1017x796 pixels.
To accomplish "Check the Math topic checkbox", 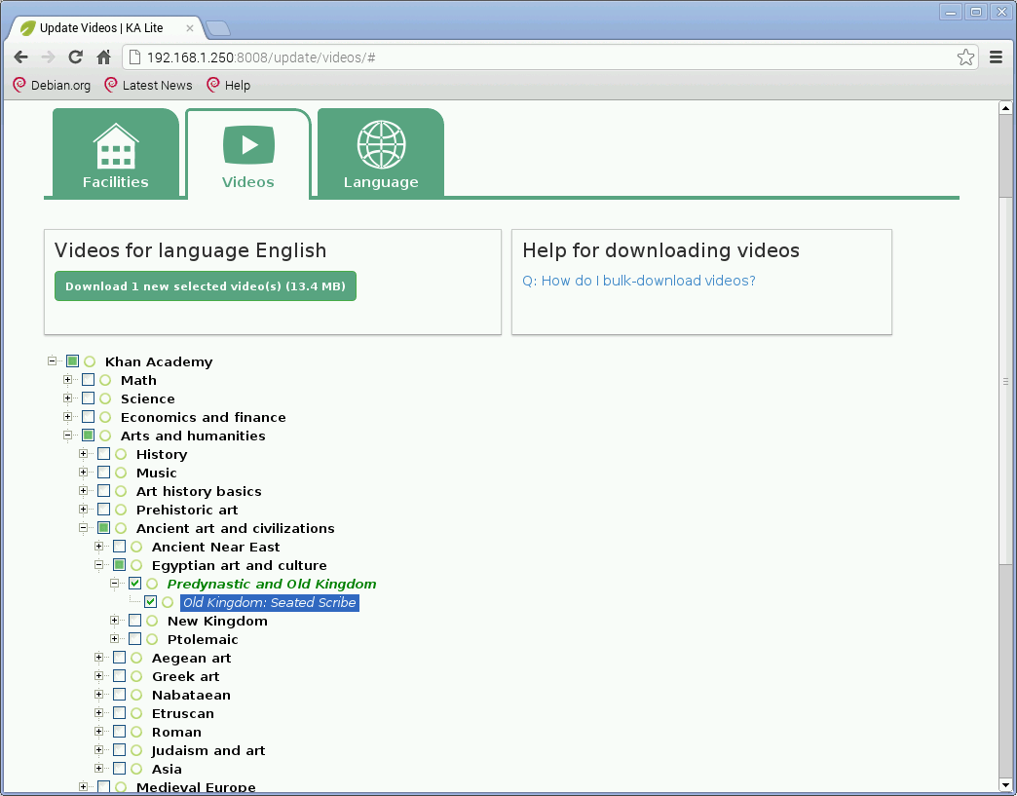I will (x=89, y=380).
